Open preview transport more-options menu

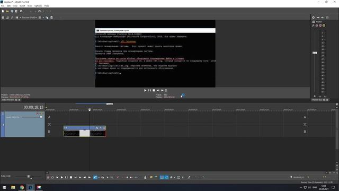point(166,91)
